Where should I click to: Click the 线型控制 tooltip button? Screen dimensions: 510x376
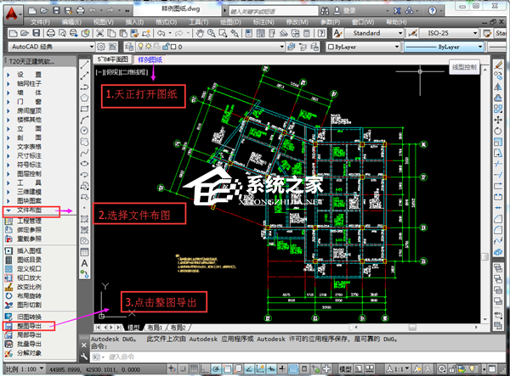pos(464,67)
